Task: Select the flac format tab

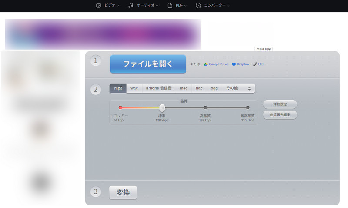Action: (x=199, y=88)
